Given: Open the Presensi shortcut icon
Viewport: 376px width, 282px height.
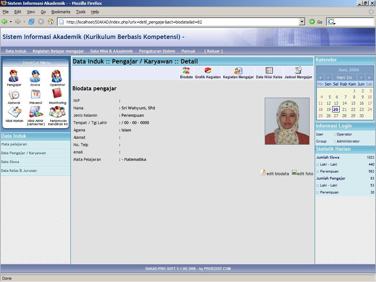Looking at the screenshot, I should (35, 97).
